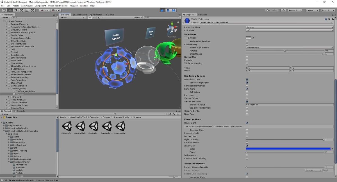Open ClippingEx scene asset
Screen dimensions: 337x182
(x=67, y=128)
